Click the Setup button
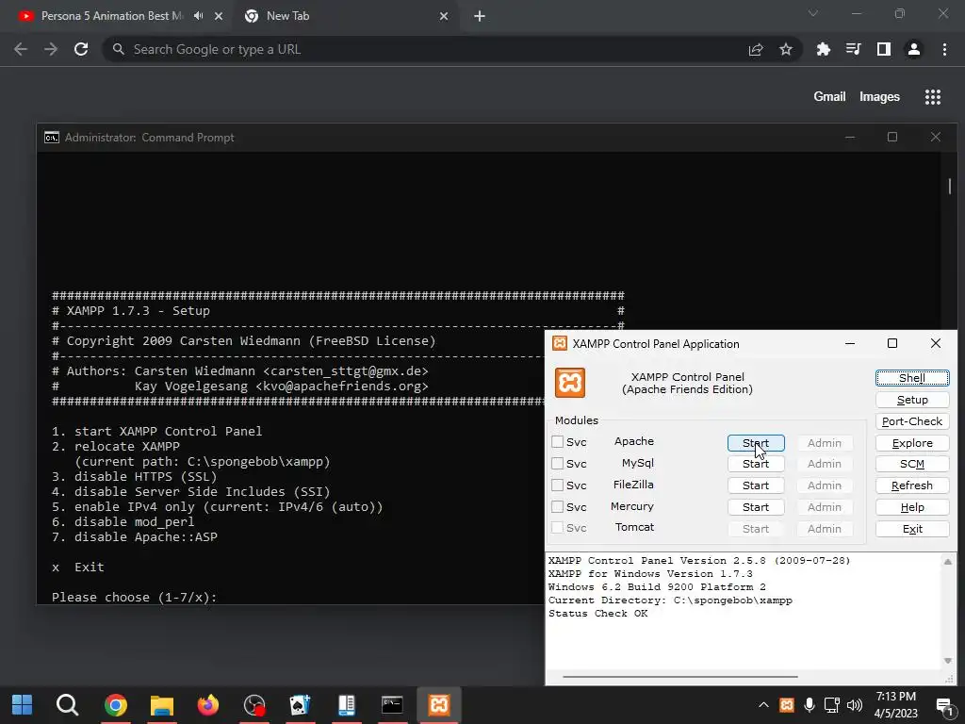This screenshot has height=724, width=965. point(912,400)
